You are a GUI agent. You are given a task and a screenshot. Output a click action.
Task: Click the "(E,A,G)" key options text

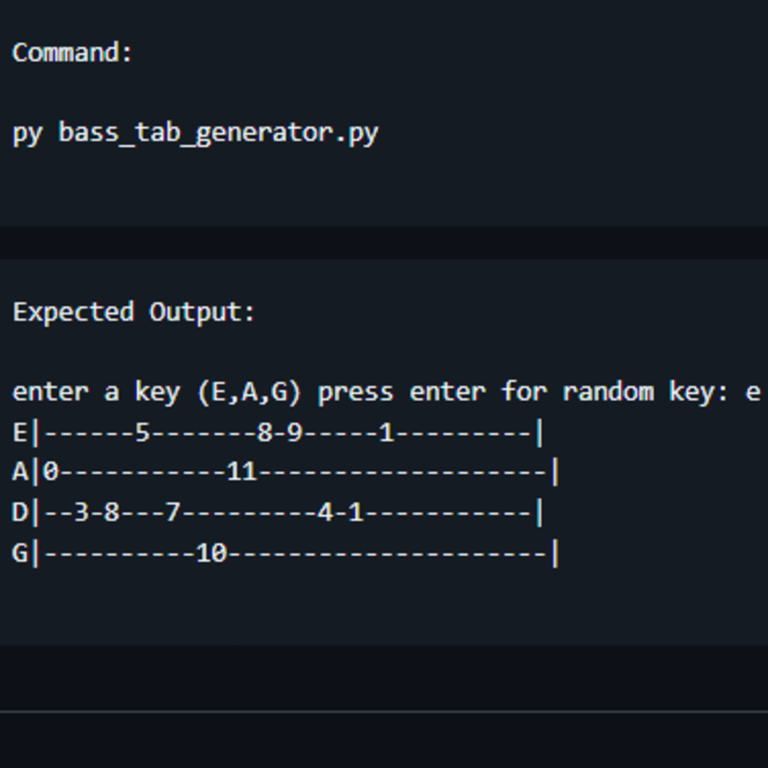click(x=249, y=392)
